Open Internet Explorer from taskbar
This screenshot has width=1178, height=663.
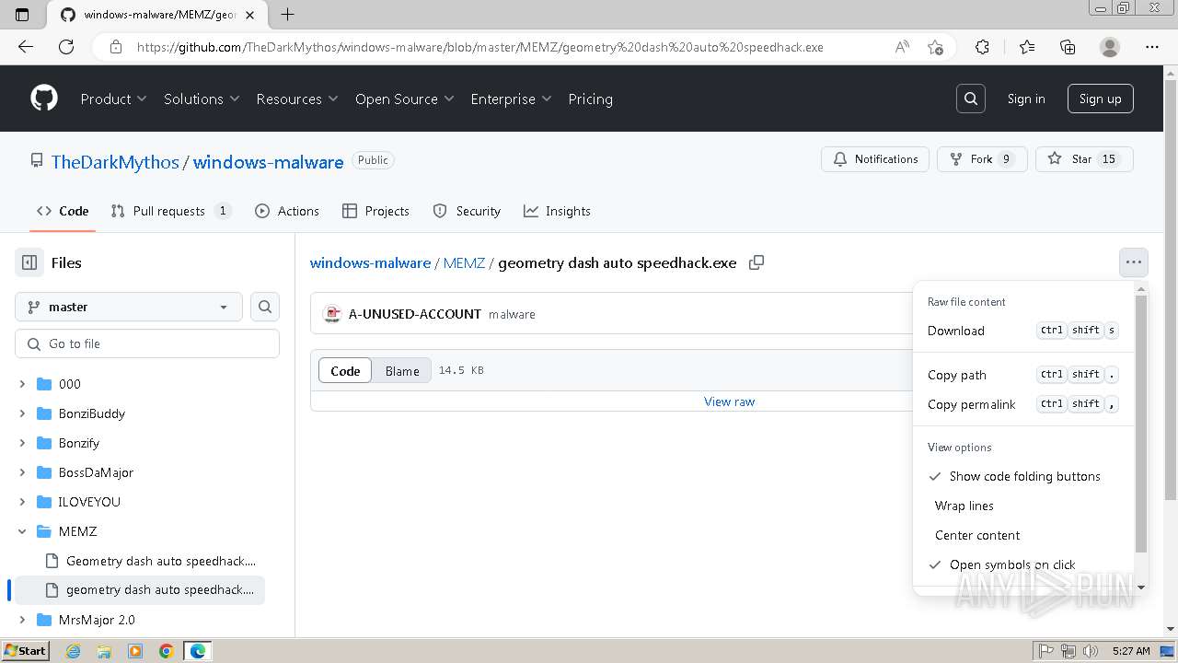point(73,651)
